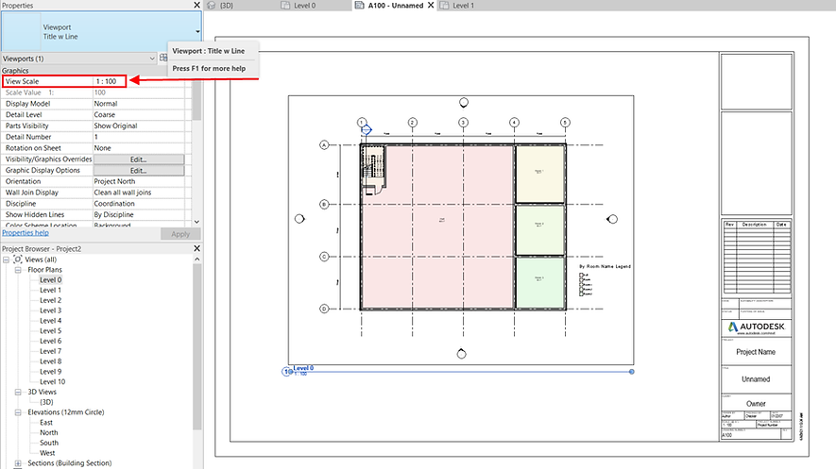Close the A100 - Unnamed tab
Viewport: 836px width, 469px height.
431,6
